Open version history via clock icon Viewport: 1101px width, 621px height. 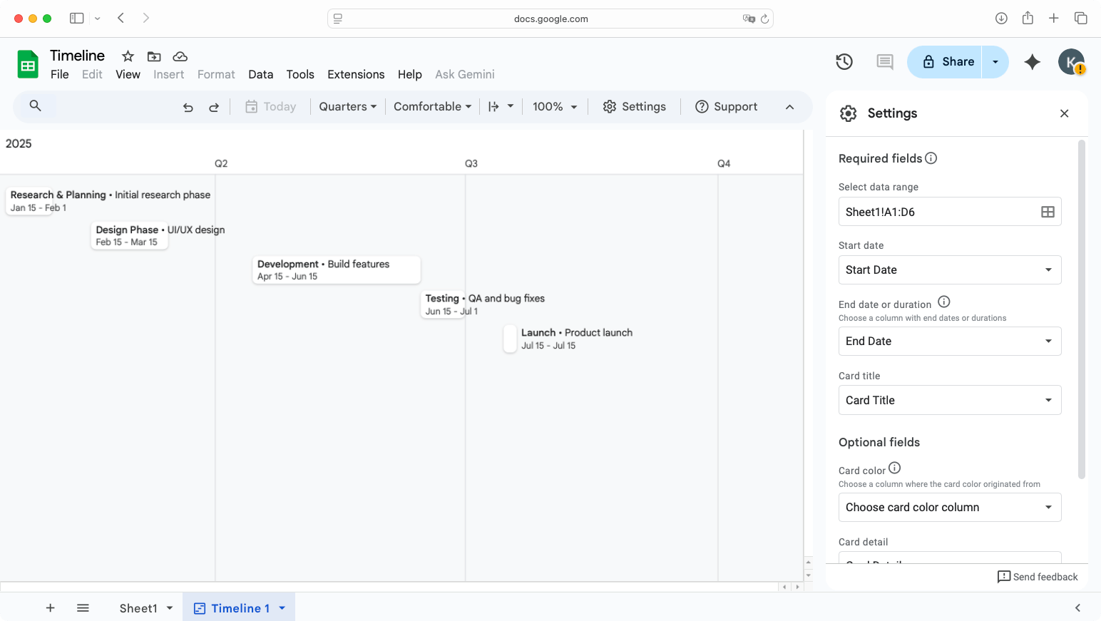coord(844,62)
